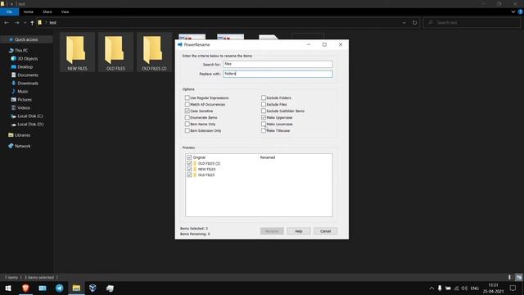Refresh the Explorer folder view
The width and height of the screenshot is (524, 295).
415,23
